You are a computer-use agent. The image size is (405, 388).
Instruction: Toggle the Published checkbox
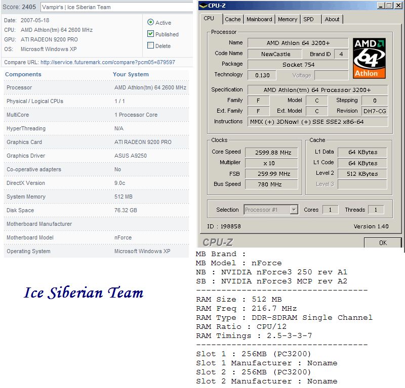tap(150, 34)
